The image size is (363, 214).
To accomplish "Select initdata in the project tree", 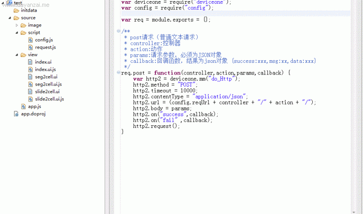I will [29, 10].
